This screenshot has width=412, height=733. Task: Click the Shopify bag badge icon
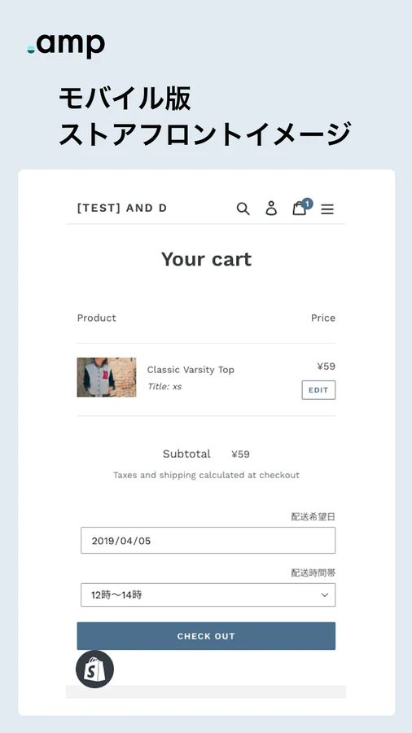click(x=94, y=669)
